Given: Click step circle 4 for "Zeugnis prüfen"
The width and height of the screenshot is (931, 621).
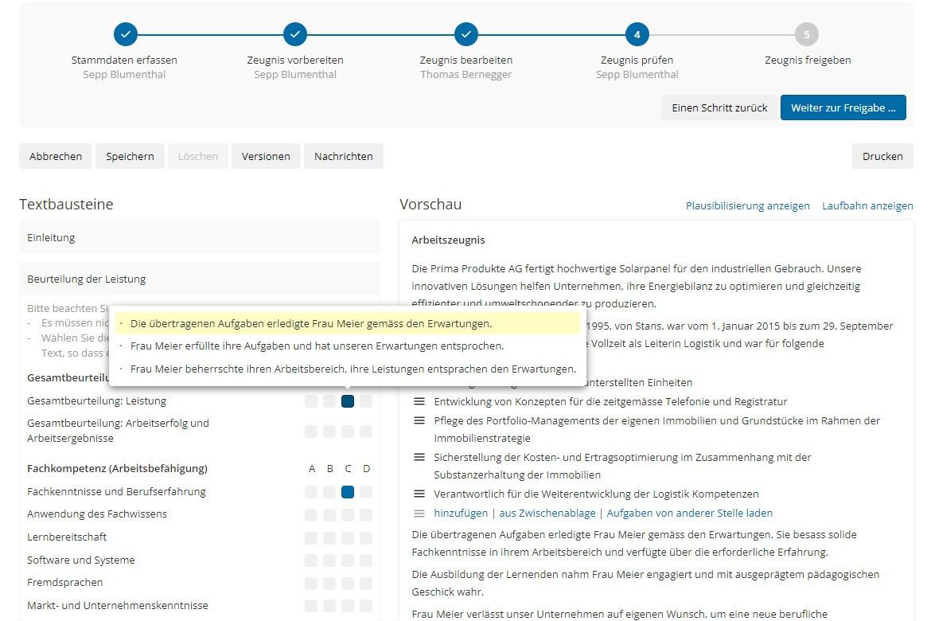Looking at the screenshot, I should coord(637,34).
